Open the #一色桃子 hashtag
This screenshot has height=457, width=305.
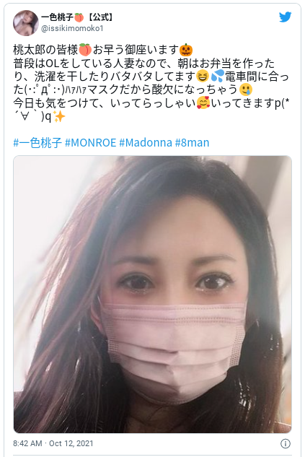coord(37,142)
